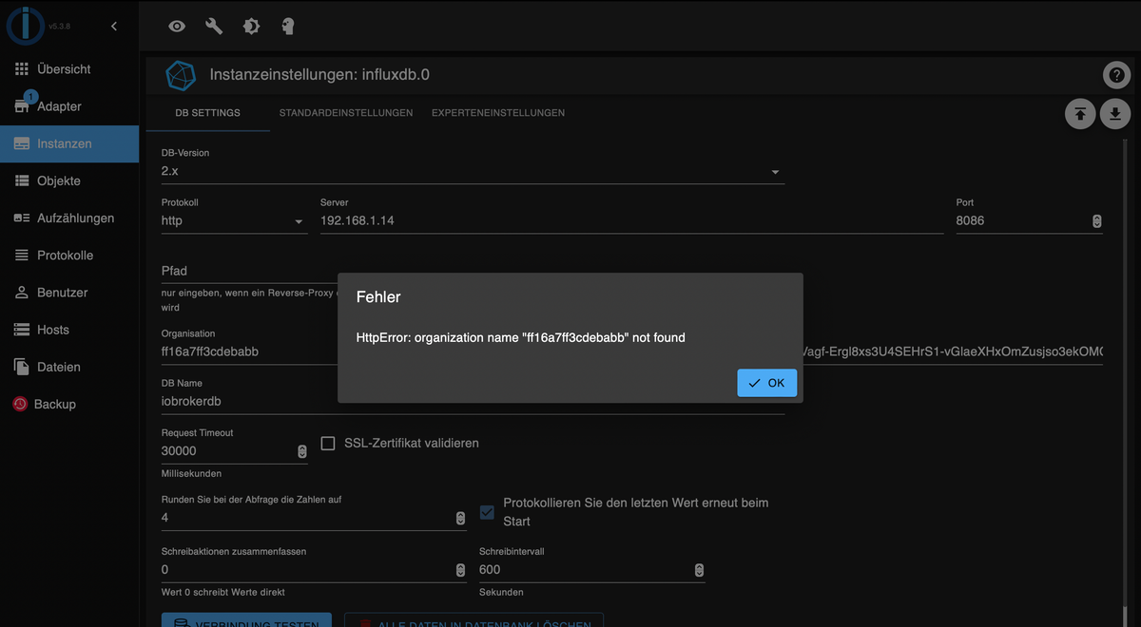The image size is (1141, 627).
Task: Click the Server address field
Action: 631,220
